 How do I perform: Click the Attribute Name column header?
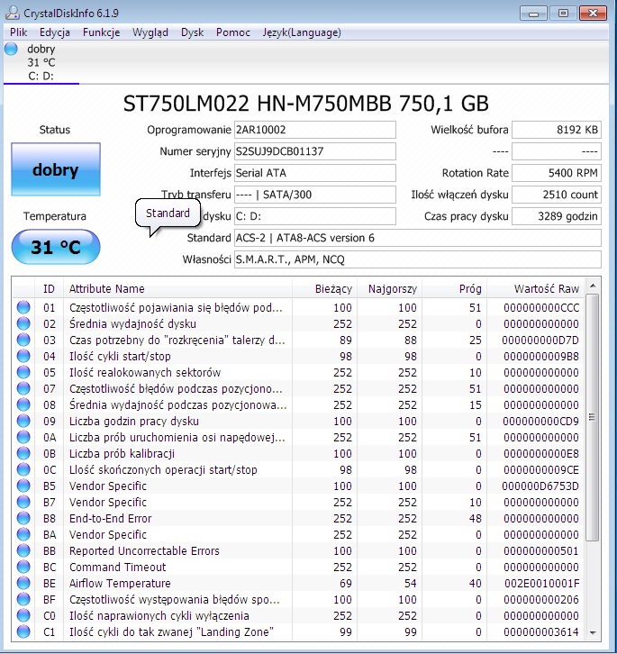coord(177,288)
